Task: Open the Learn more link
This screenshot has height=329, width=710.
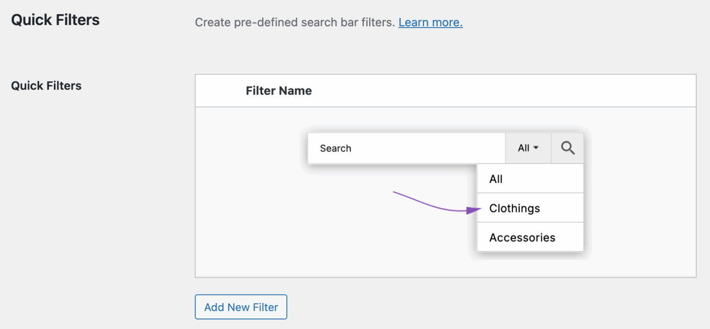Action: point(430,22)
